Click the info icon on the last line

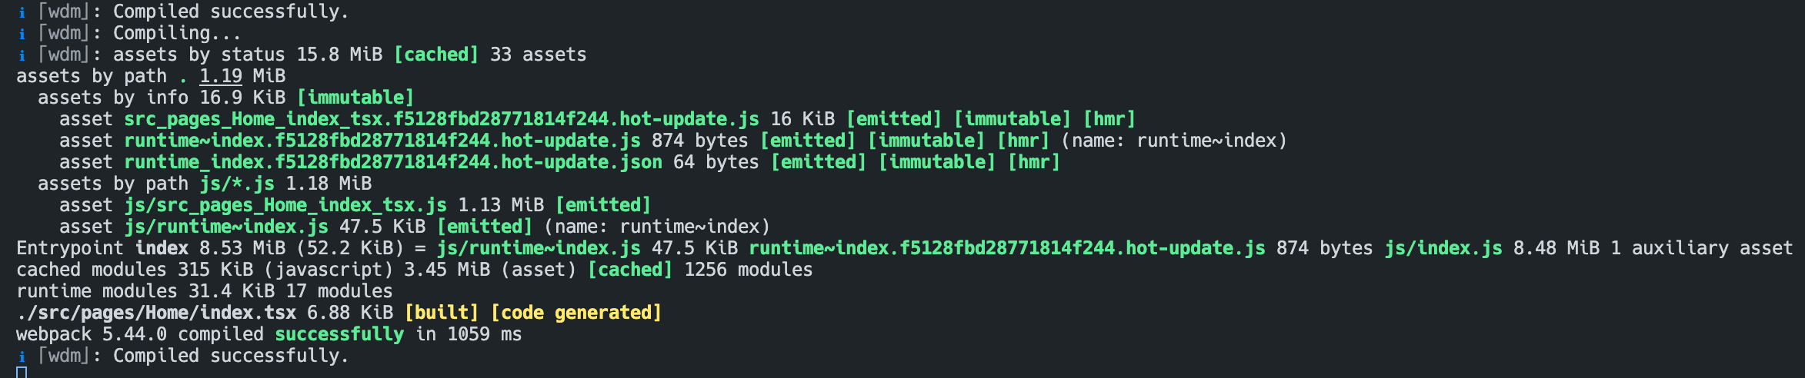tap(22, 356)
